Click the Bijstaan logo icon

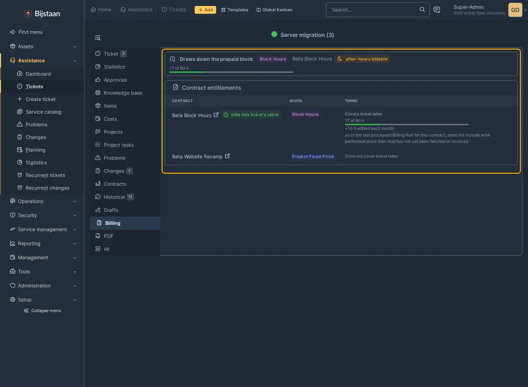(x=28, y=14)
